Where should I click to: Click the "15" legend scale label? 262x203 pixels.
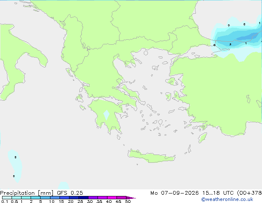tap(61, 201)
